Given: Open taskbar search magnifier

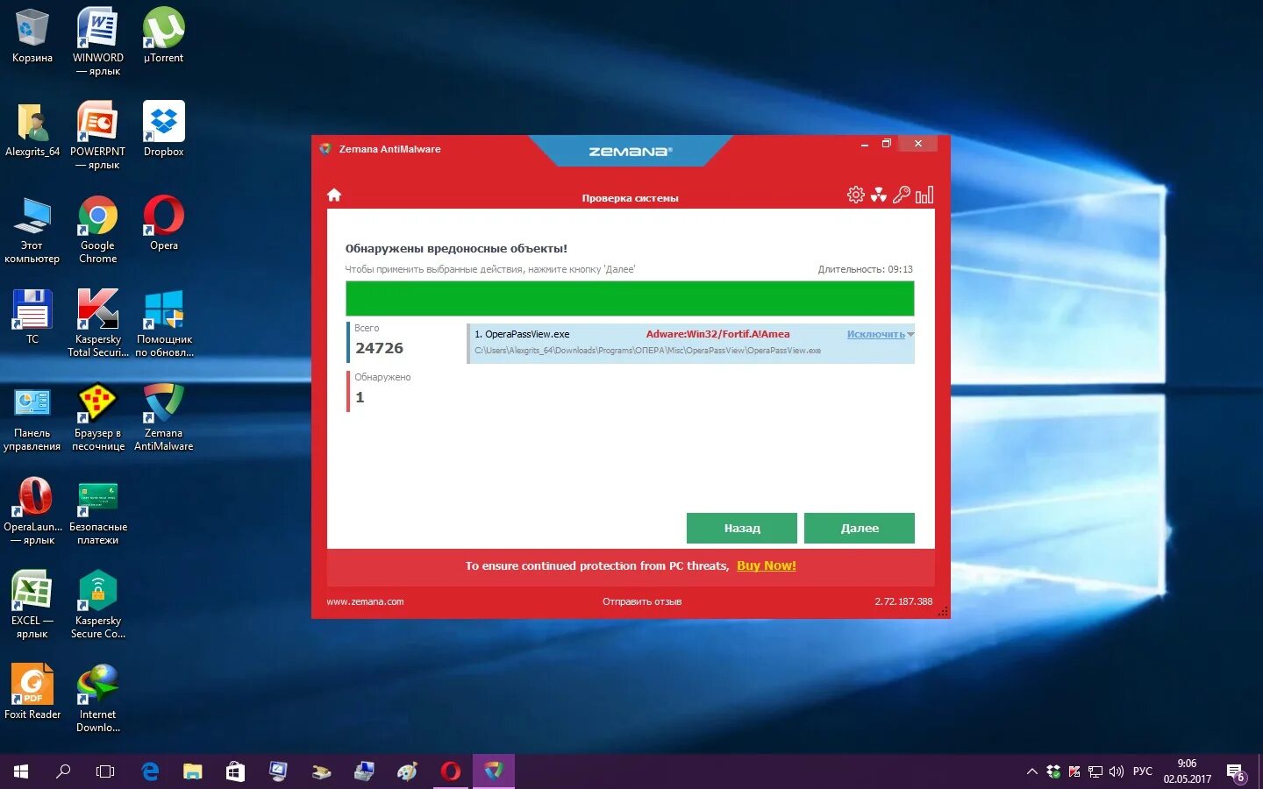Looking at the screenshot, I should click(x=63, y=771).
